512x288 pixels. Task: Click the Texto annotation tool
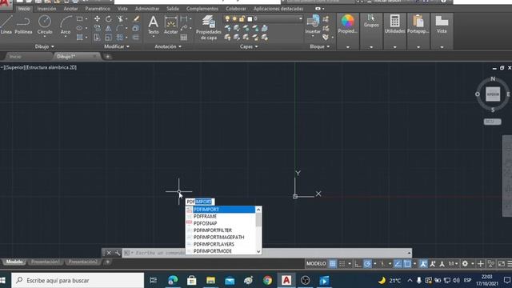coord(153,25)
